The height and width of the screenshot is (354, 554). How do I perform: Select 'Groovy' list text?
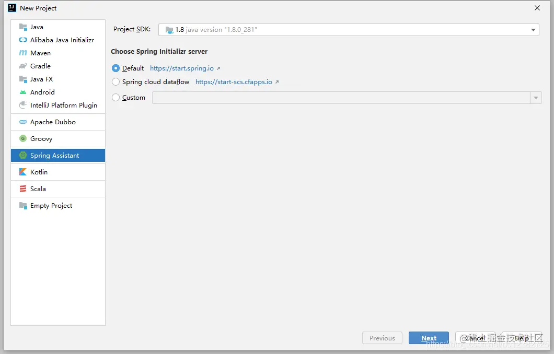point(41,139)
